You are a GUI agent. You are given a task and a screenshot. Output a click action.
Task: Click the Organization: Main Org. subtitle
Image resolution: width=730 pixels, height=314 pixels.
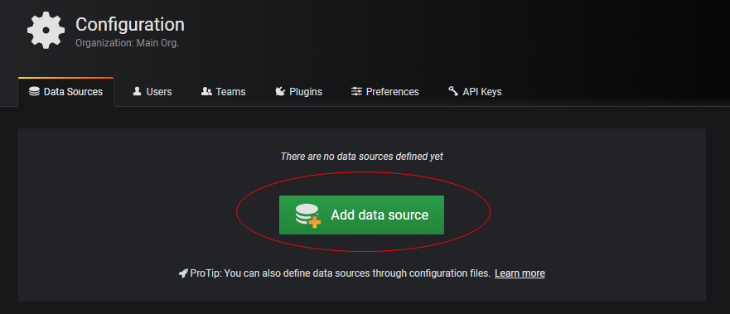click(127, 43)
